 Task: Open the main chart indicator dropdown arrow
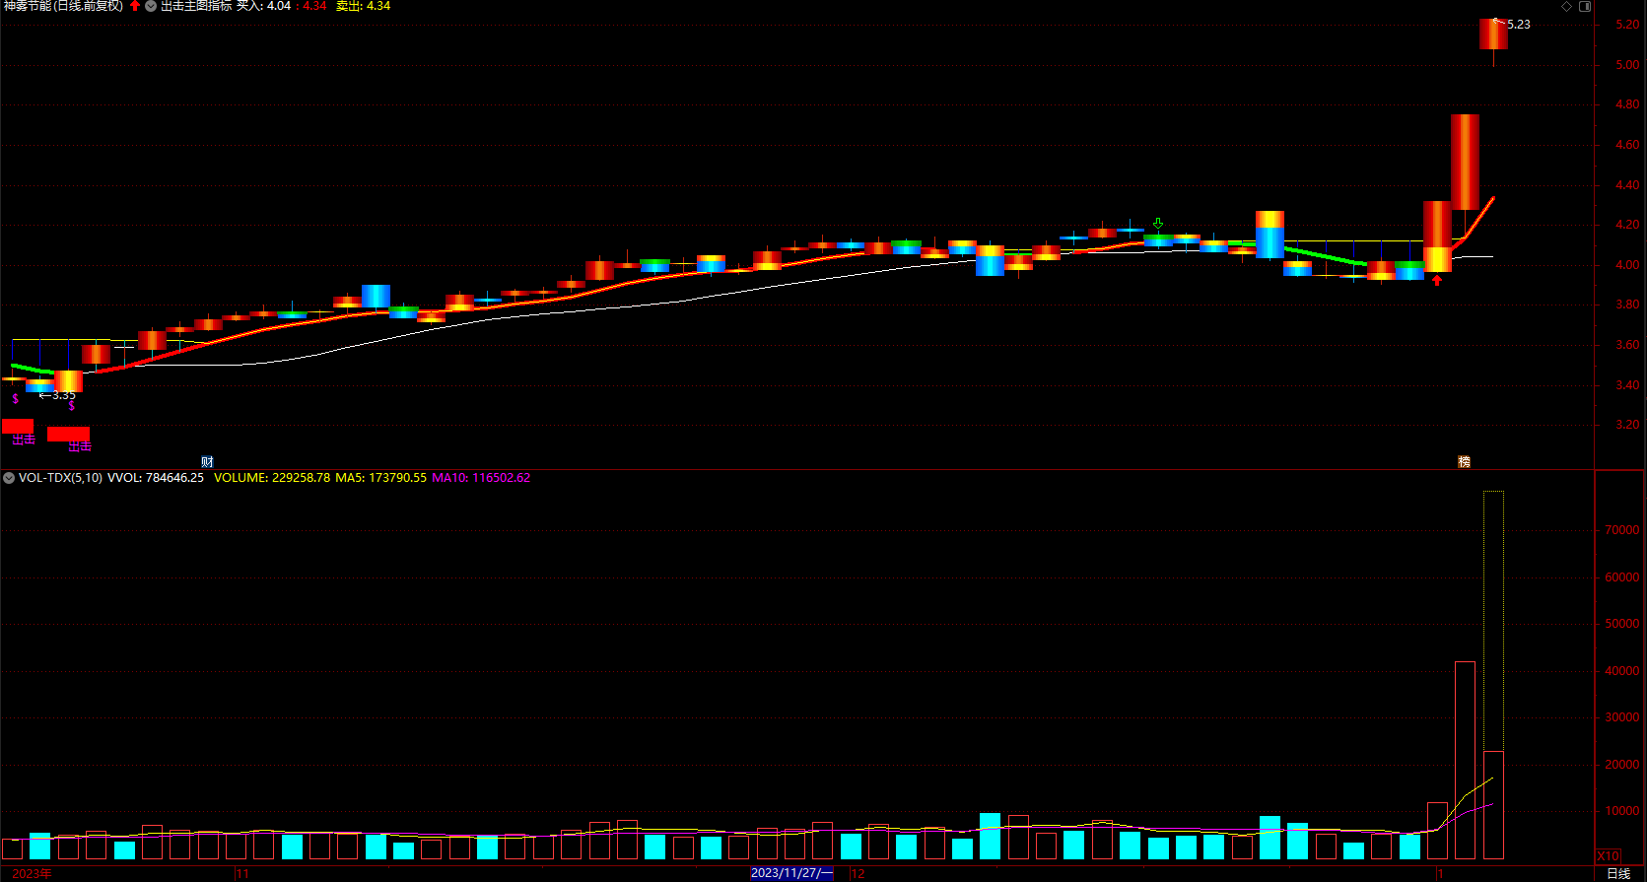(151, 6)
